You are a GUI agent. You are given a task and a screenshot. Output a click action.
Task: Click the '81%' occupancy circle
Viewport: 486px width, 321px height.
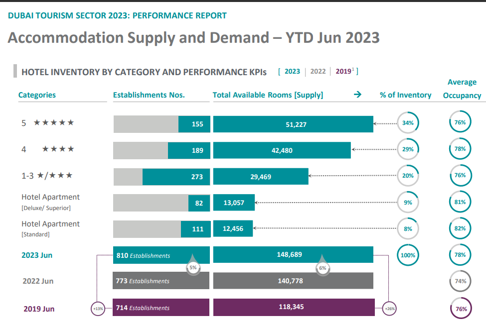[460, 202]
